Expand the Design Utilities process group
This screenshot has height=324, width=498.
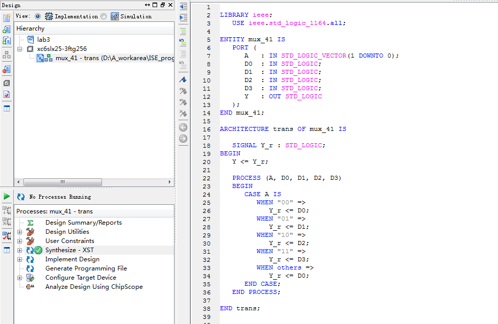click(x=20, y=232)
